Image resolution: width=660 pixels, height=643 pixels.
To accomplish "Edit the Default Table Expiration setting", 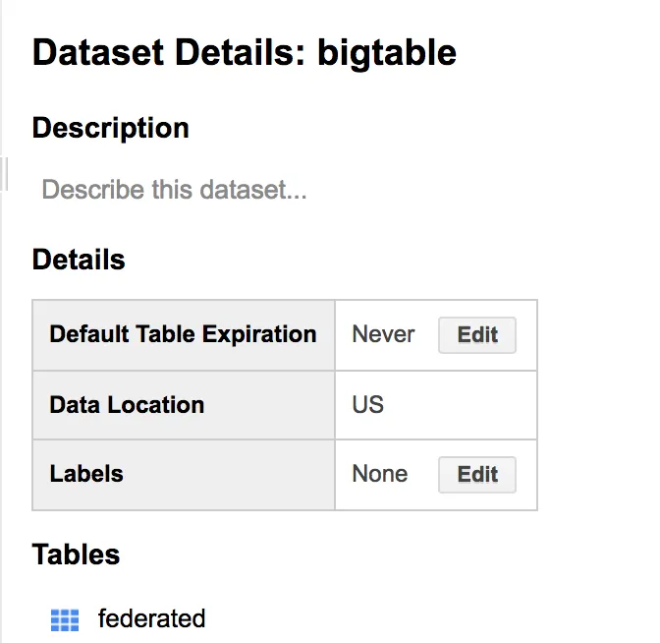I will click(x=476, y=334).
